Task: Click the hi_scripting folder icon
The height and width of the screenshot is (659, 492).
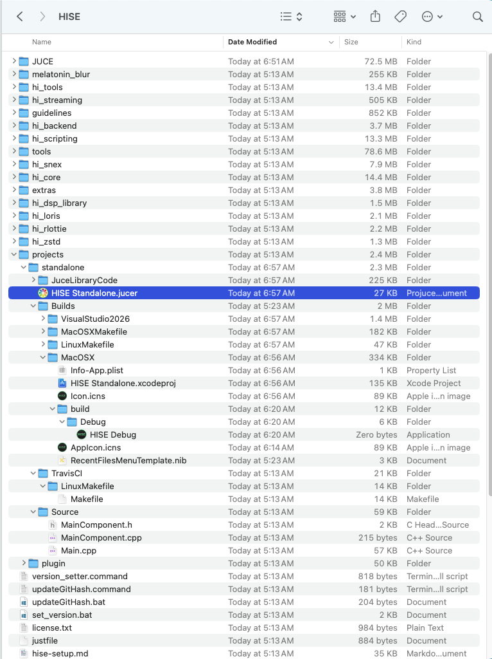Action: pyautogui.click(x=24, y=139)
